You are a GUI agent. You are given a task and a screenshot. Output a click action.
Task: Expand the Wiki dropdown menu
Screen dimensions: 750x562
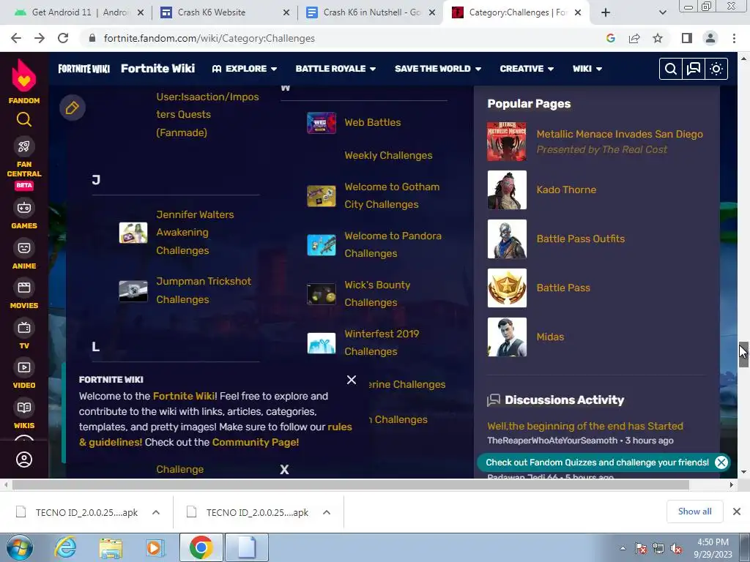pyautogui.click(x=587, y=69)
